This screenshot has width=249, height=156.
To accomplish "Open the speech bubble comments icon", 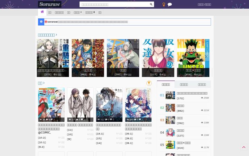I will point(169,5).
